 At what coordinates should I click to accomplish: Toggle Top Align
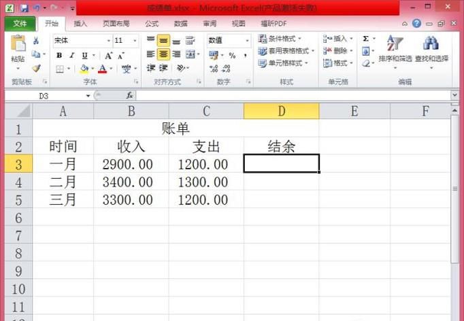151,41
